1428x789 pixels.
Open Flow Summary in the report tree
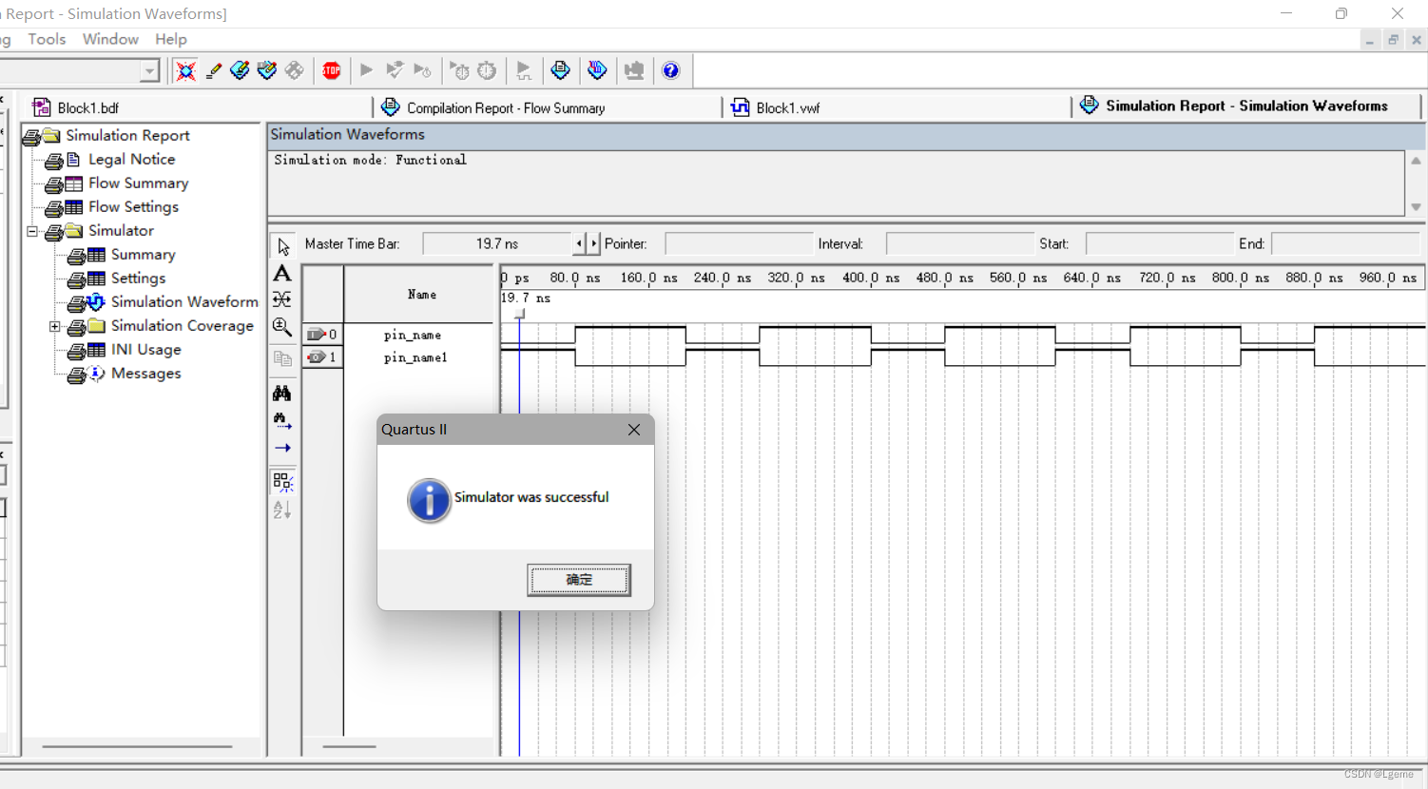[x=137, y=183]
